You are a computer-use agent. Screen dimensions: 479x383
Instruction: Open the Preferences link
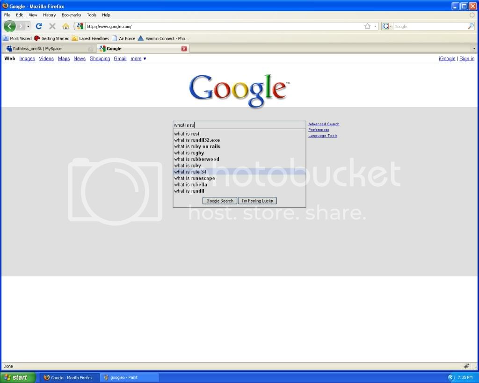(319, 130)
